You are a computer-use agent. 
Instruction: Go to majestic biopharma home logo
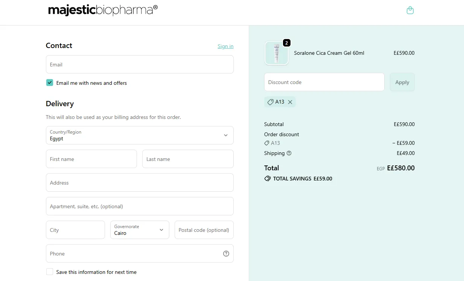pyautogui.click(x=103, y=10)
